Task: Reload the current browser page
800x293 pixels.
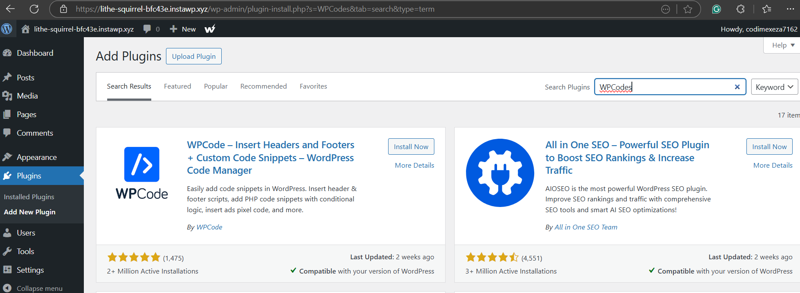Action: (34, 9)
